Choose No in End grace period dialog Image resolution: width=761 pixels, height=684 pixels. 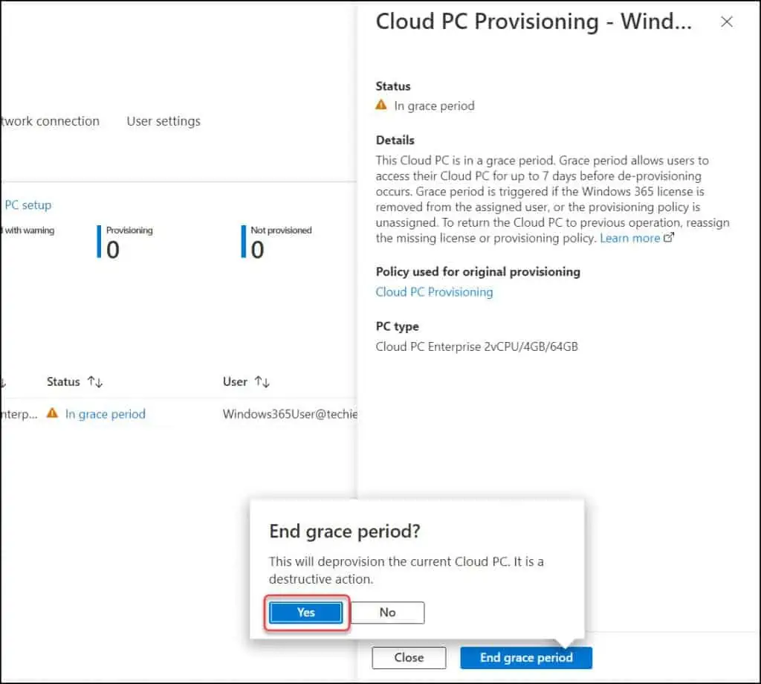(387, 612)
